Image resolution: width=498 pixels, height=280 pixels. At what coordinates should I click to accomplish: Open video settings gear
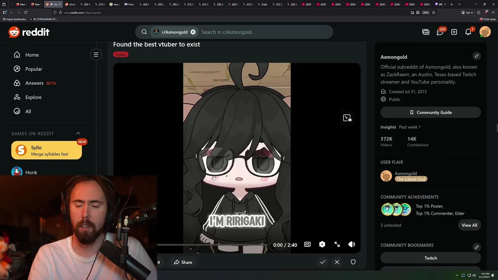[x=322, y=244]
